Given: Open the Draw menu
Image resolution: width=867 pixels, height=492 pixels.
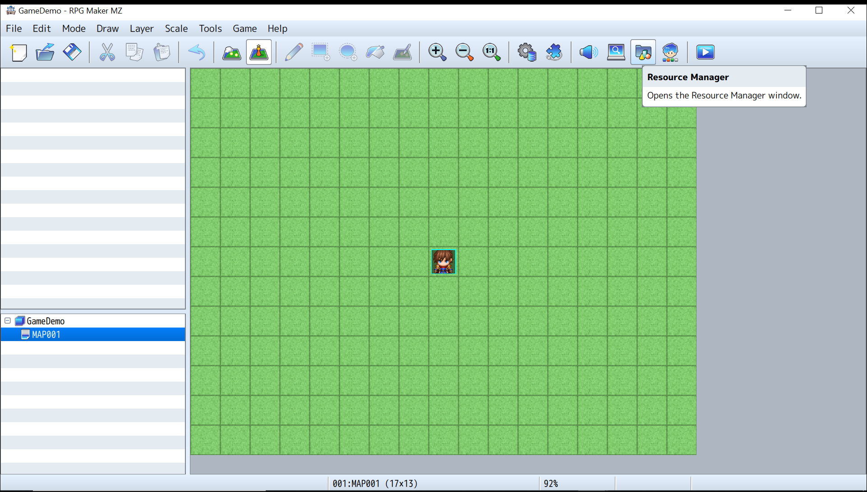Looking at the screenshot, I should pyautogui.click(x=107, y=28).
